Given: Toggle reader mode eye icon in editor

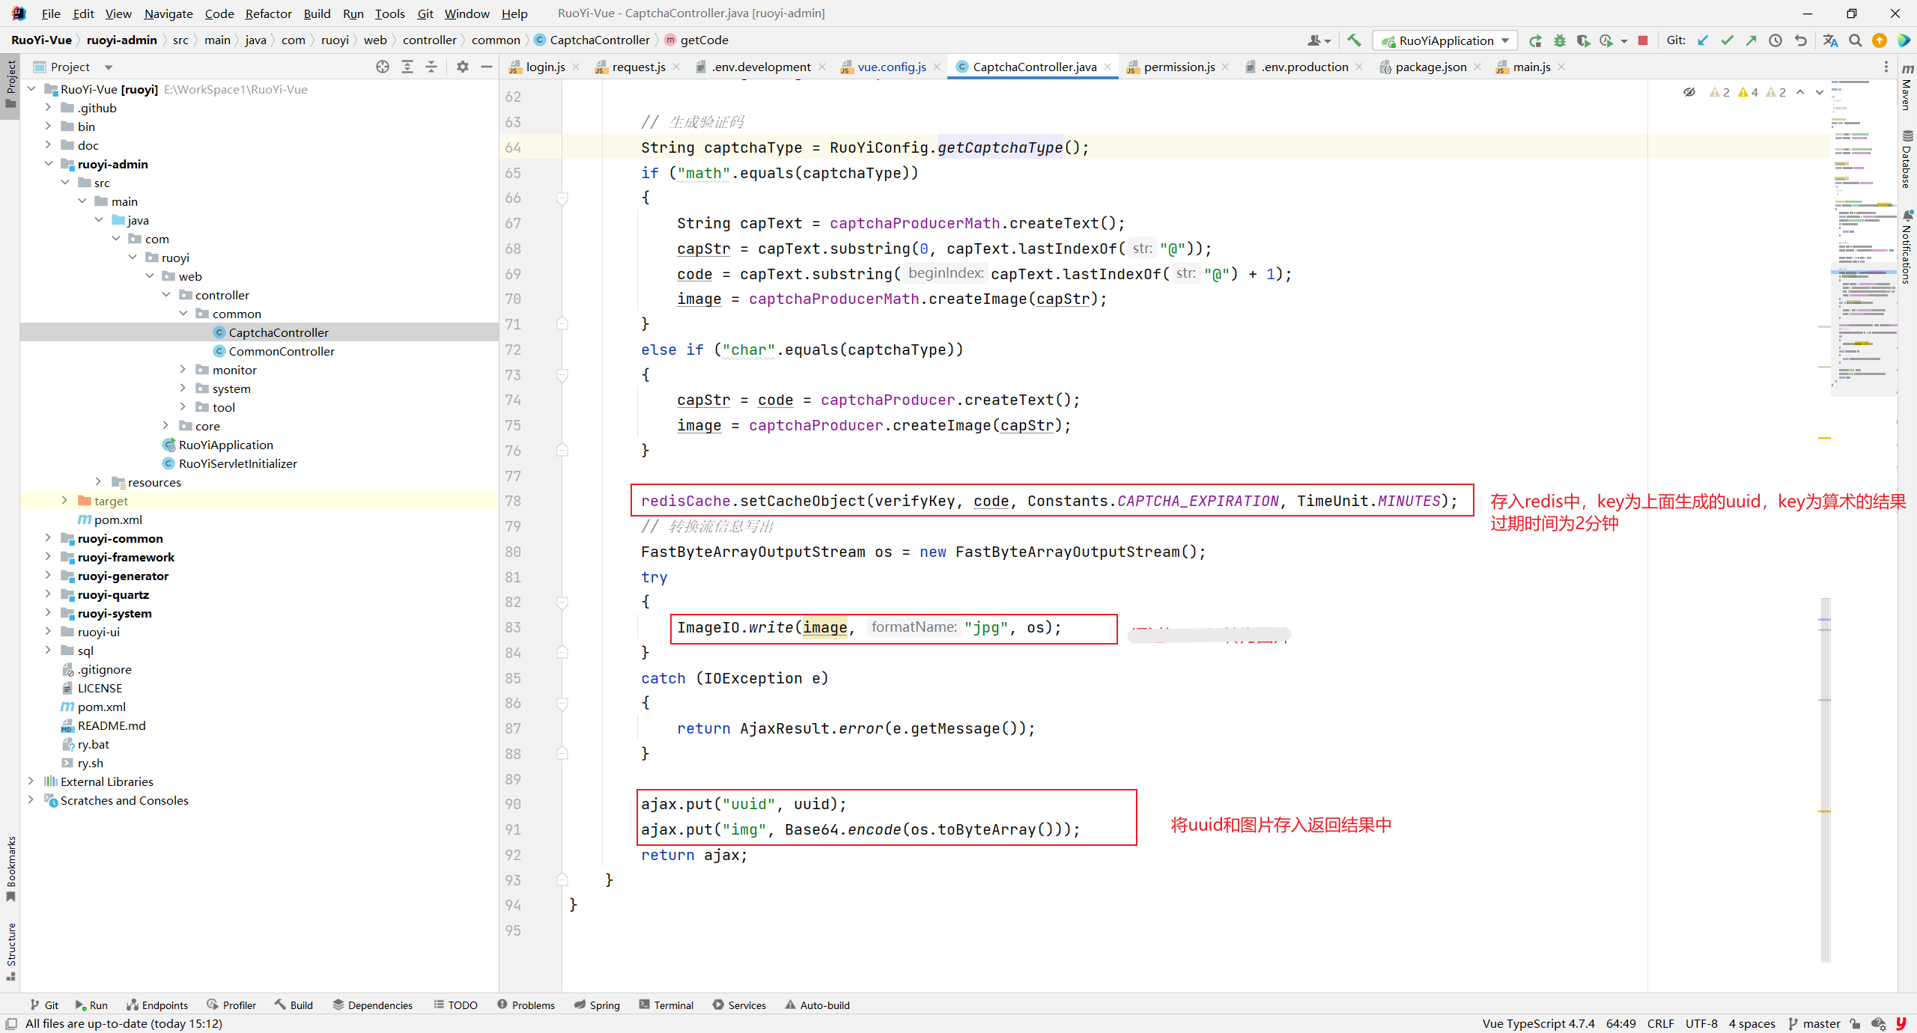Looking at the screenshot, I should [1689, 92].
